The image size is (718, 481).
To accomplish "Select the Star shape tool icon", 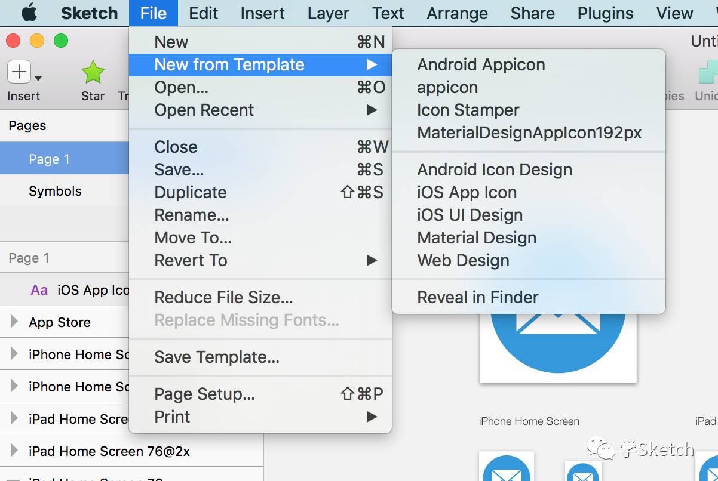I will [93, 72].
